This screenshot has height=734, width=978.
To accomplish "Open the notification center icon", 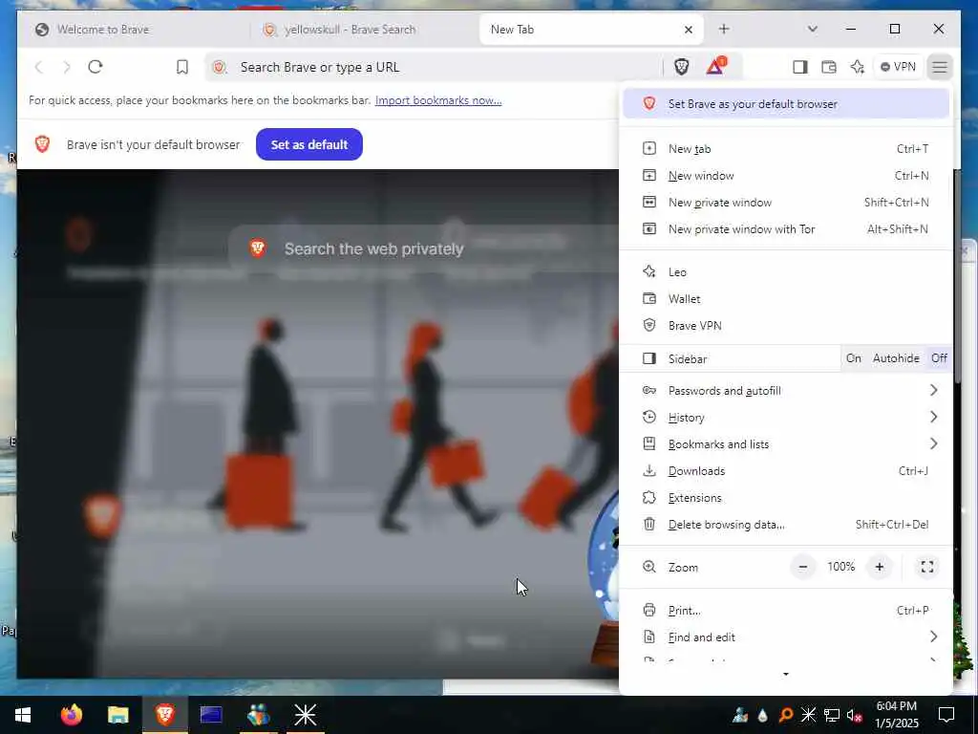I will (946, 715).
